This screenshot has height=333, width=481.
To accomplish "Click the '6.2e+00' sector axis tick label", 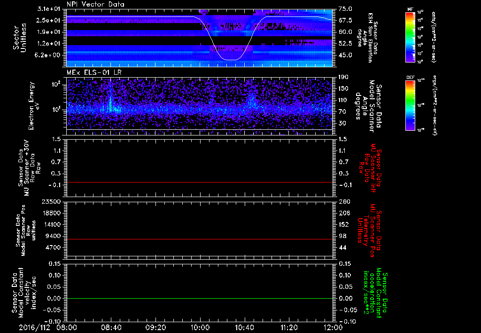I will tap(48, 55).
